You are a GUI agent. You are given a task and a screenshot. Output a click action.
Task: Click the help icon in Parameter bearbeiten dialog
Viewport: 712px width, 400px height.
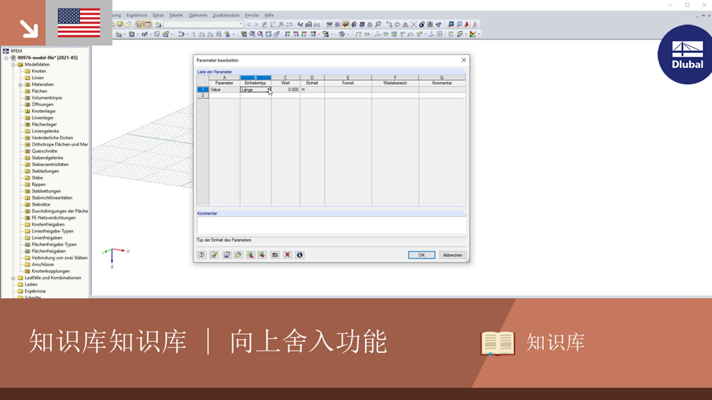click(202, 255)
